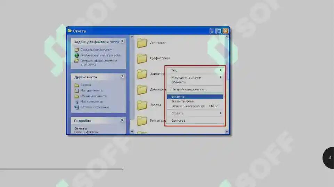Collapse the Задачи для файлов и папок panel
Screen dimensions: 334x187
pos(122,42)
